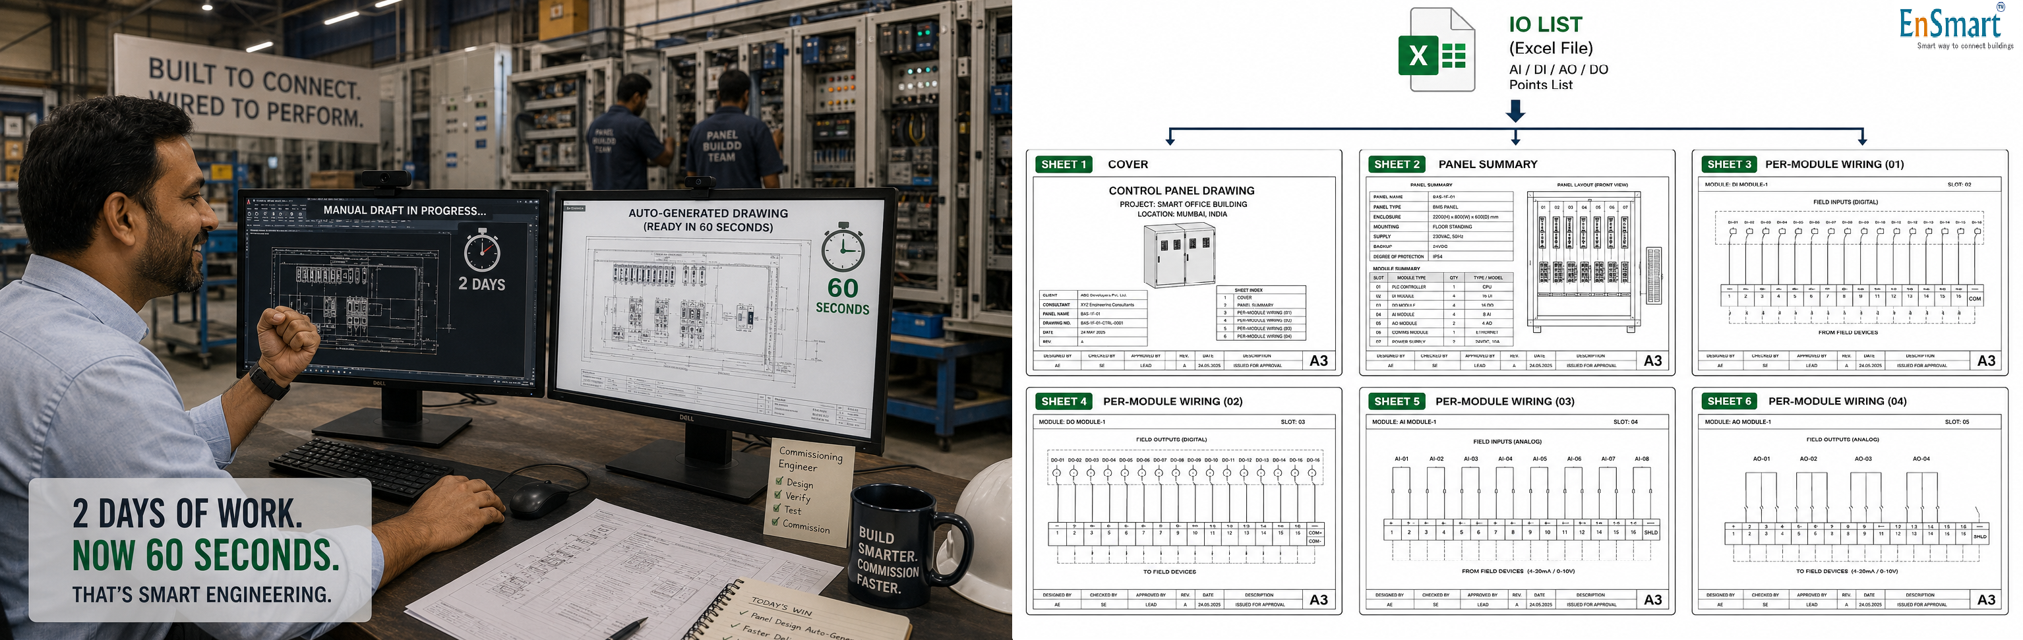Click the PER-MODULE WIRING (03) title
Screen dimensions: 2023x640
pyautogui.click(x=1505, y=401)
